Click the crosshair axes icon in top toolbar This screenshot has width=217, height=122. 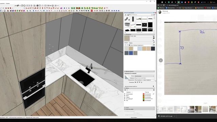[42, 5]
